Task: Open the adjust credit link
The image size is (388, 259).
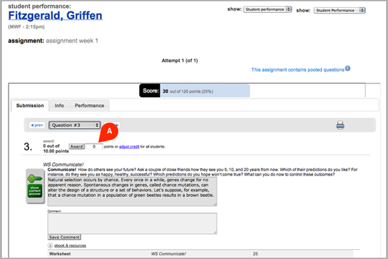Action: coord(129,147)
